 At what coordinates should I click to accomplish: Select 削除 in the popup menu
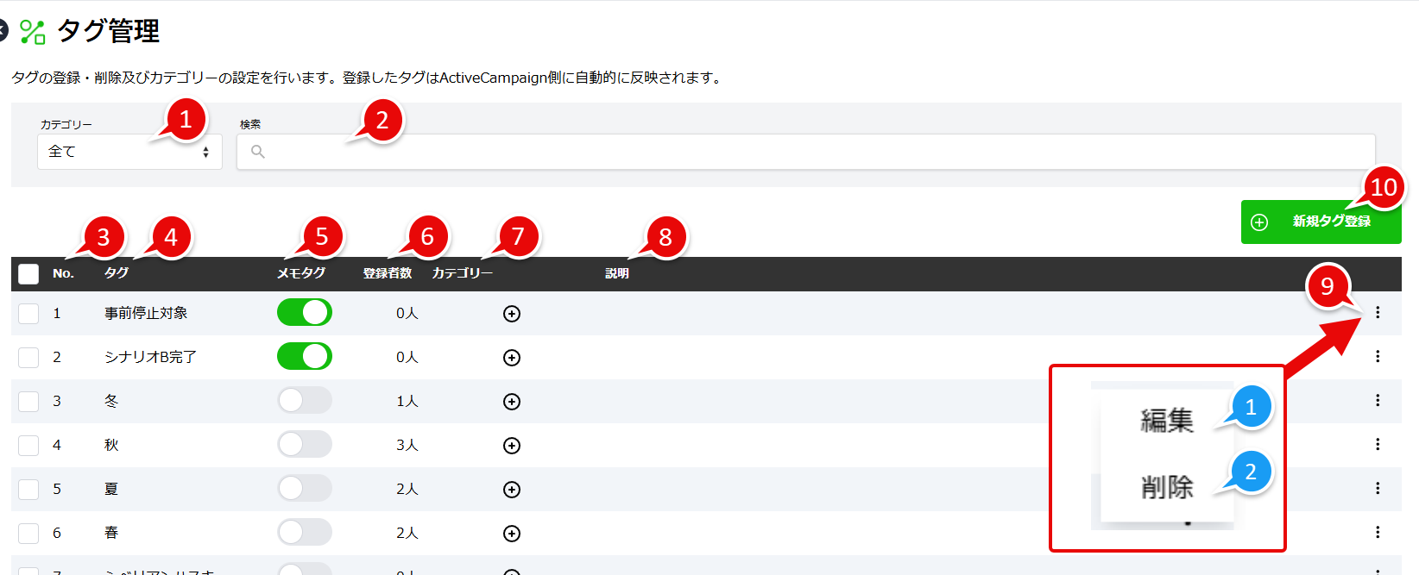pos(1167,487)
